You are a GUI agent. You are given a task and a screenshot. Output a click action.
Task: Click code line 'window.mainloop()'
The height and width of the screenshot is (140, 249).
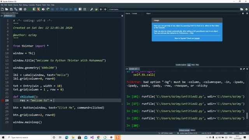pyautogui.click(x=28, y=122)
